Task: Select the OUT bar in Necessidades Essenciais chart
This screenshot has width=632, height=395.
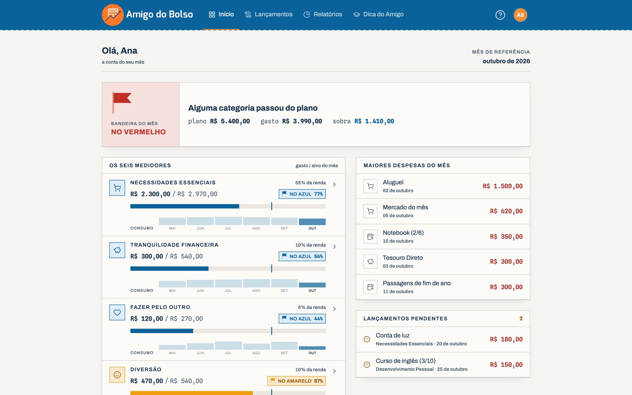Action: tap(312, 222)
